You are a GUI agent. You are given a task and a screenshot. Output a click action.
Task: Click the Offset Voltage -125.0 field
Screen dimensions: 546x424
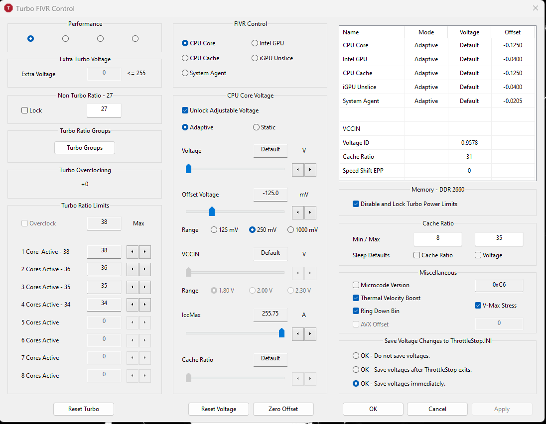pos(271,195)
